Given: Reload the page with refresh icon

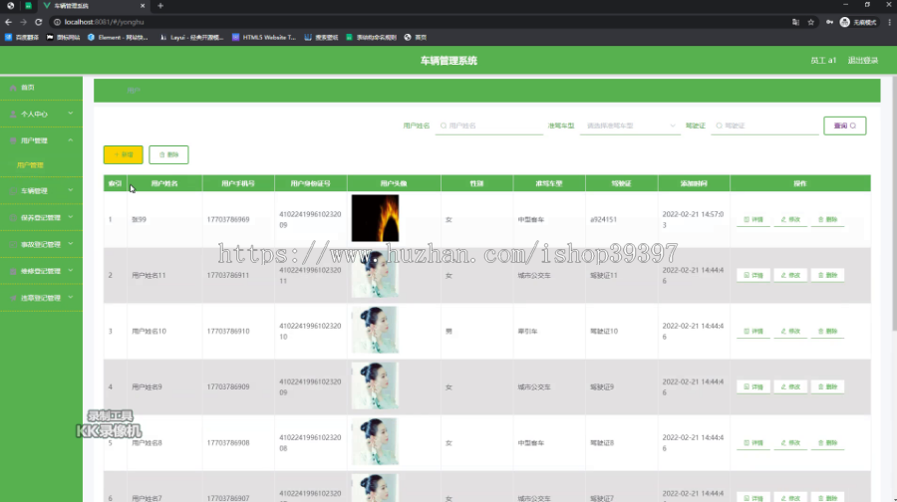Looking at the screenshot, I should point(38,22).
